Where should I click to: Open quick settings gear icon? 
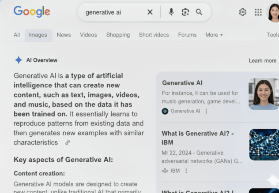pos(242,12)
